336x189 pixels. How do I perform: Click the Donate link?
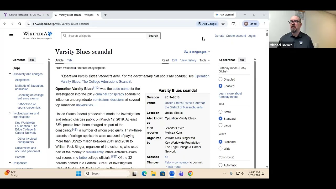coord(219,36)
